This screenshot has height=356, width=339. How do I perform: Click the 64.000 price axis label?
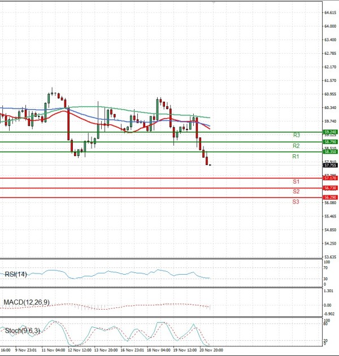(x=330, y=26)
